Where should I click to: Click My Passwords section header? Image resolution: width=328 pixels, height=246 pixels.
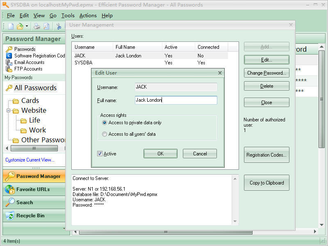tap(34, 77)
